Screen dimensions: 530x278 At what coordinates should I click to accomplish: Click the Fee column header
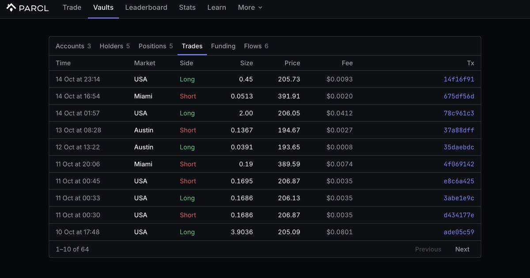(x=347, y=63)
